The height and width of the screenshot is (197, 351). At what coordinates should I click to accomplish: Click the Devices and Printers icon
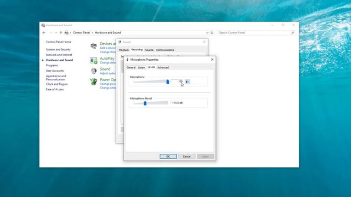click(93, 46)
